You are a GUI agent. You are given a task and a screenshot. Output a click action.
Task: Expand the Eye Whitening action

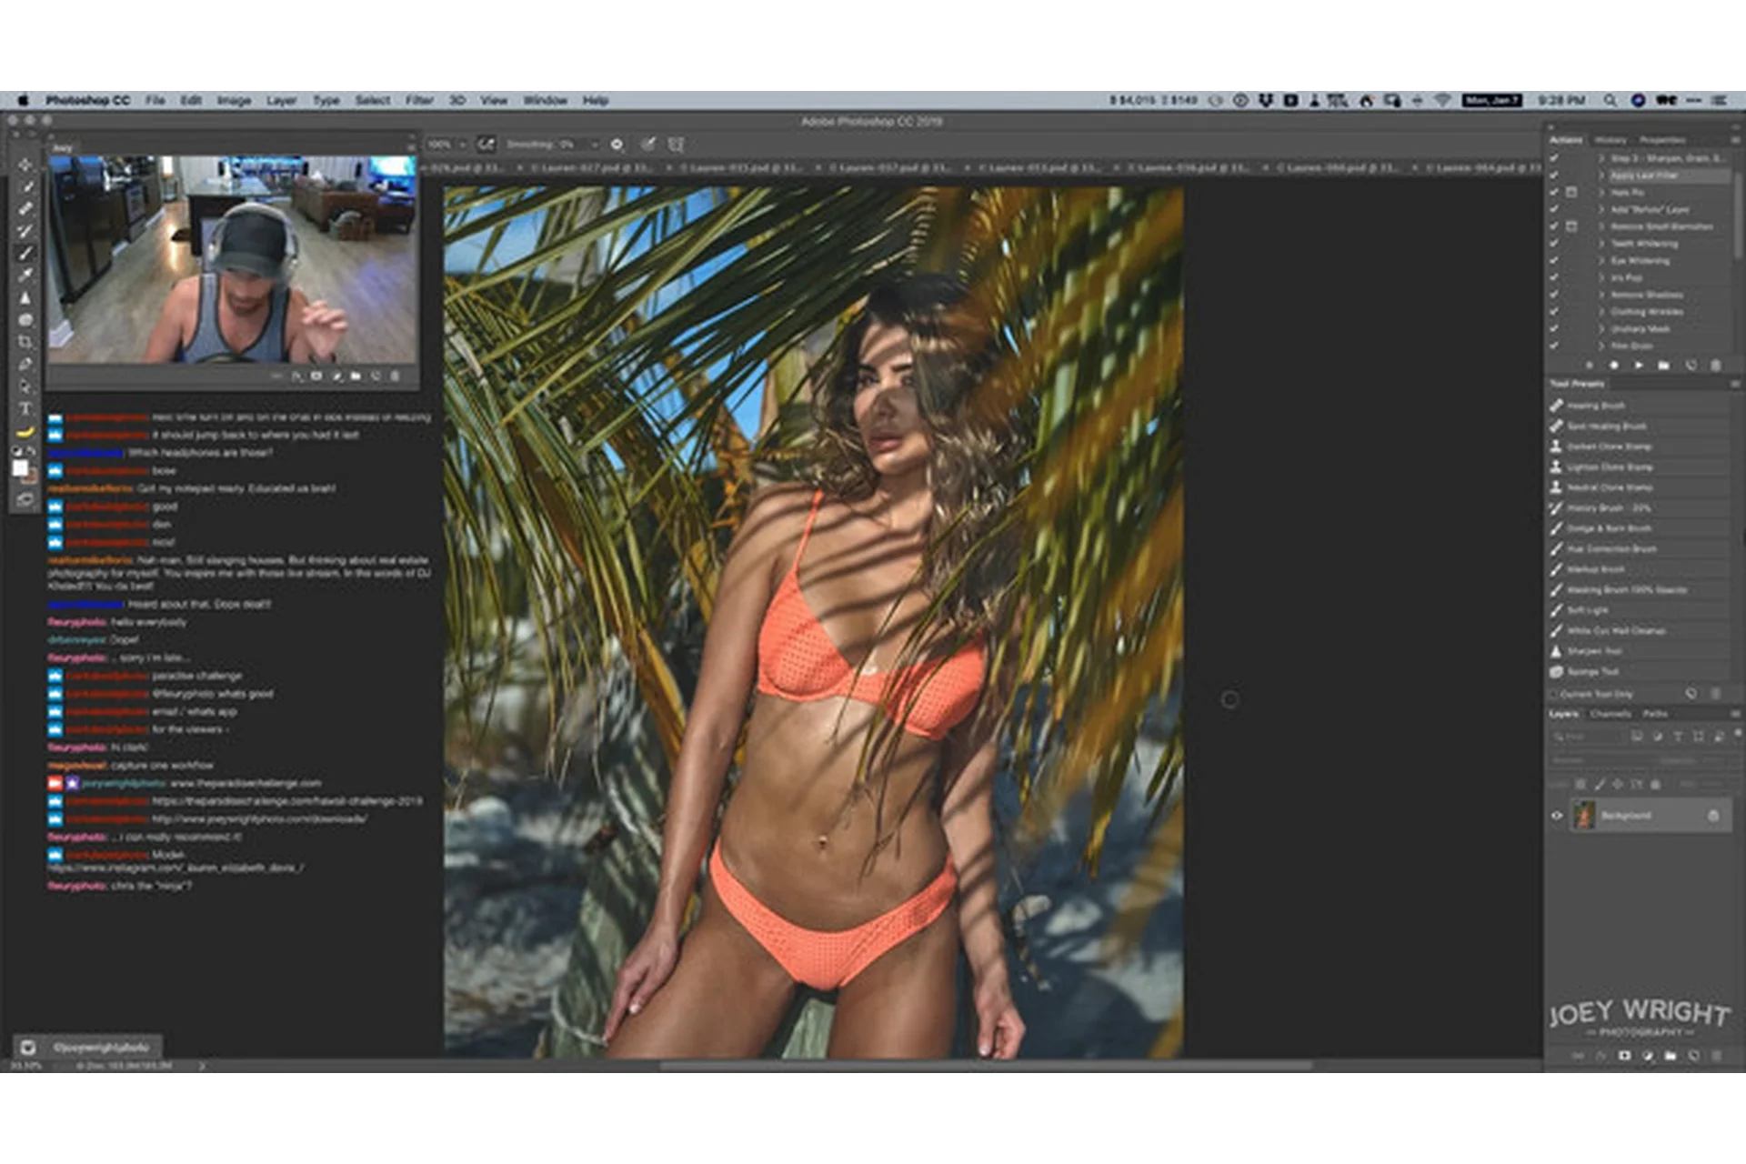[x=1601, y=260]
